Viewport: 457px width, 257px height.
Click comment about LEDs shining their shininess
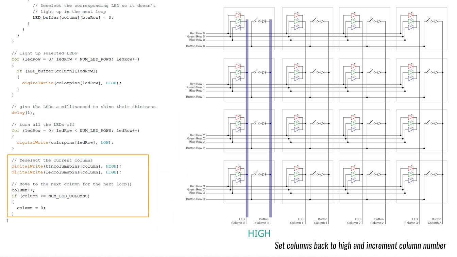click(x=84, y=107)
